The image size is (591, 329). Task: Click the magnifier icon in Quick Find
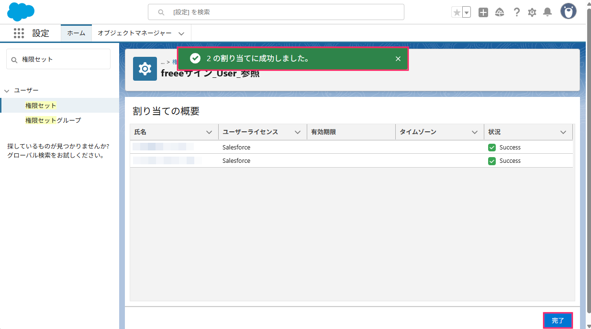coord(14,60)
